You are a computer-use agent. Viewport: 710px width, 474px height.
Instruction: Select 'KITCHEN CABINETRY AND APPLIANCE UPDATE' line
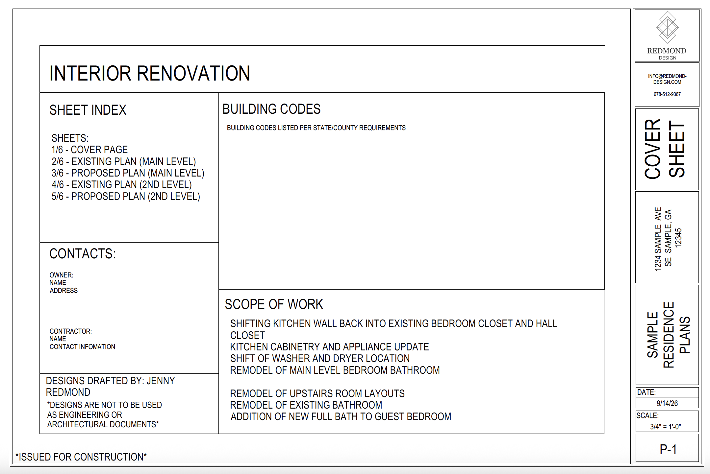(x=329, y=347)
